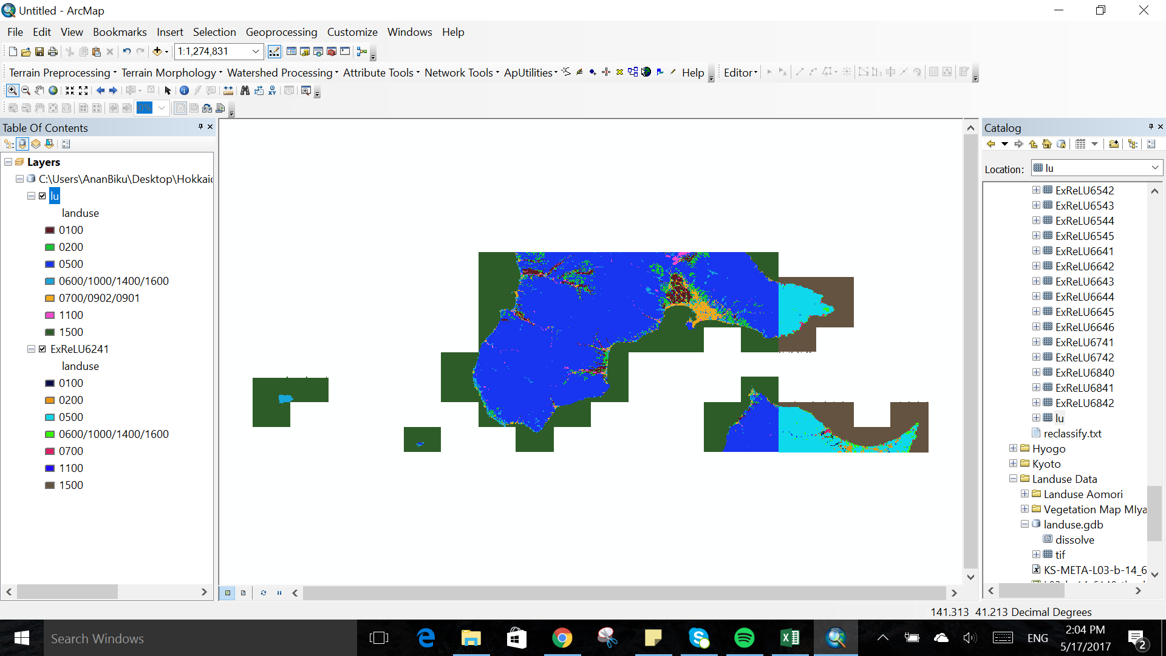Expand the Hyogo folder in Catalog
1166x656 pixels.
tap(1013, 448)
